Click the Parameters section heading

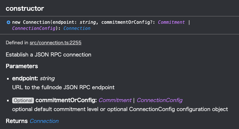pos(22,66)
